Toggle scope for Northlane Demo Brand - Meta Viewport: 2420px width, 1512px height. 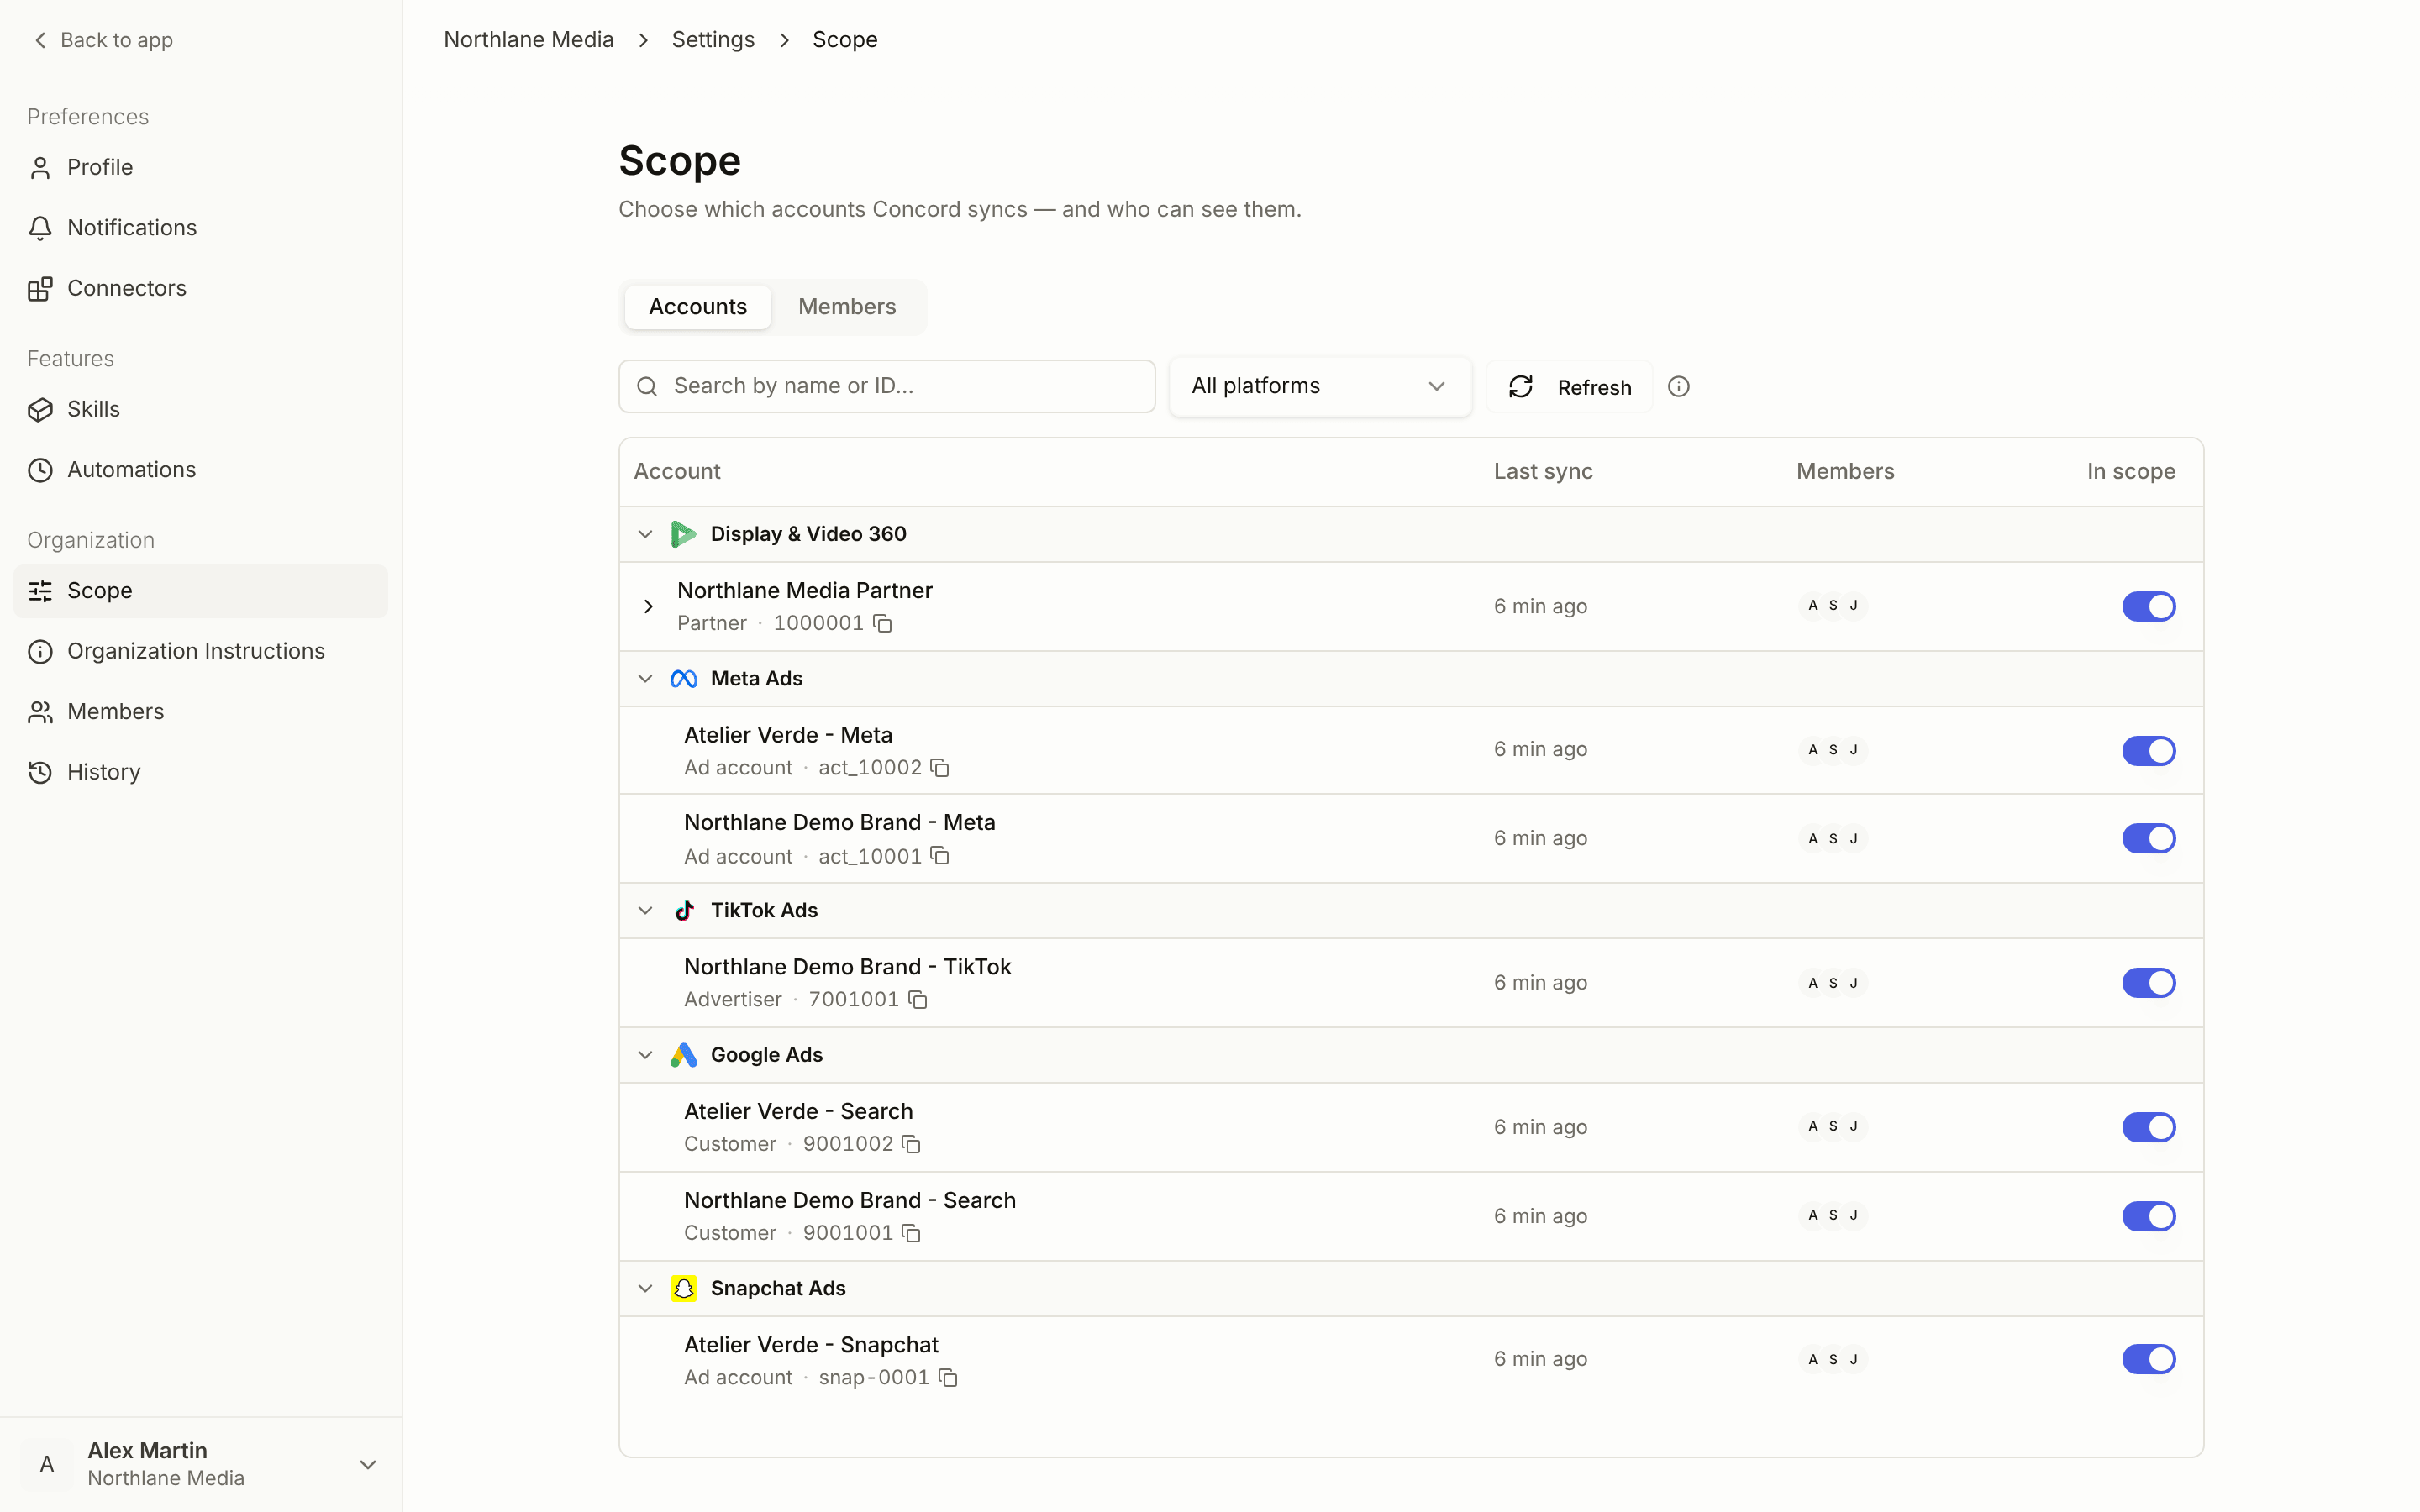tap(2148, 838)
